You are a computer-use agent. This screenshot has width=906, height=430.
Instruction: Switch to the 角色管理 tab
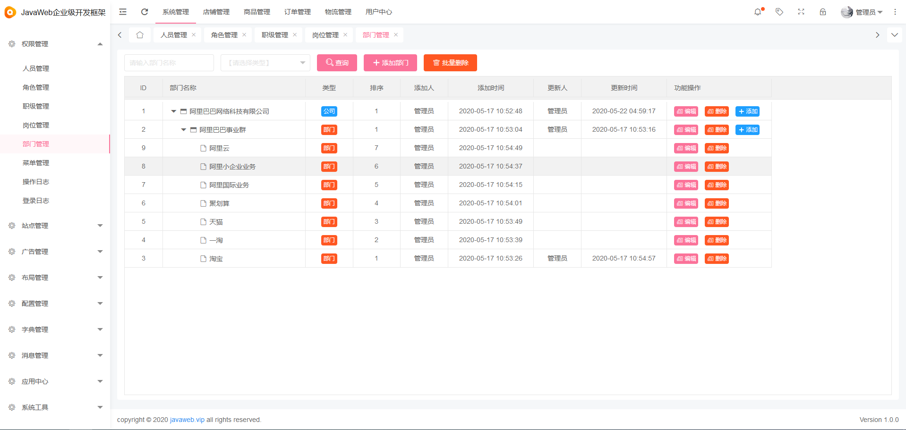click(x=226, y=34)
